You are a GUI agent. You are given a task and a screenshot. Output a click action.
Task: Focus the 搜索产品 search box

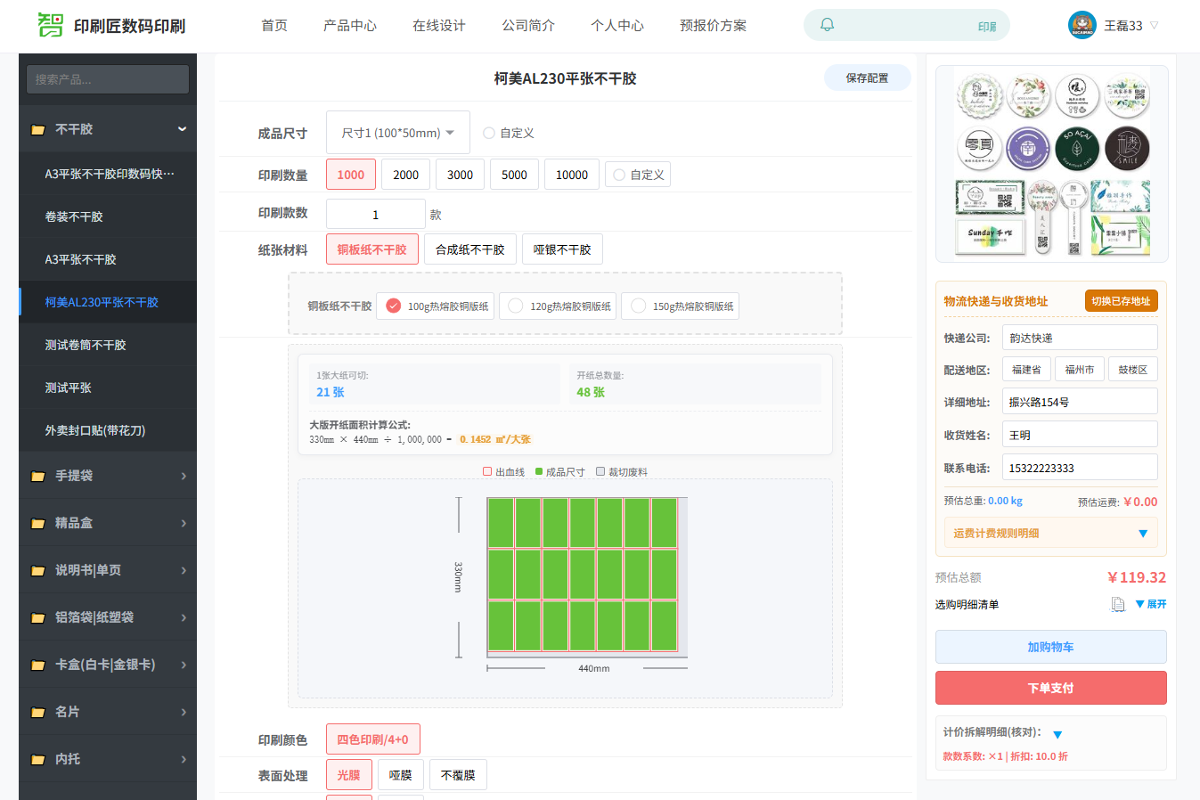[108, 79]
